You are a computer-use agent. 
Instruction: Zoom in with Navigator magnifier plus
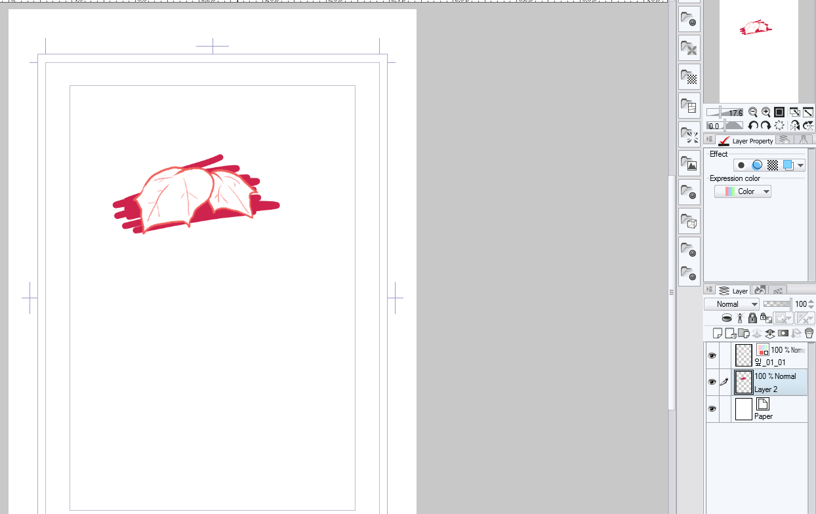click(x=765, y=112)
